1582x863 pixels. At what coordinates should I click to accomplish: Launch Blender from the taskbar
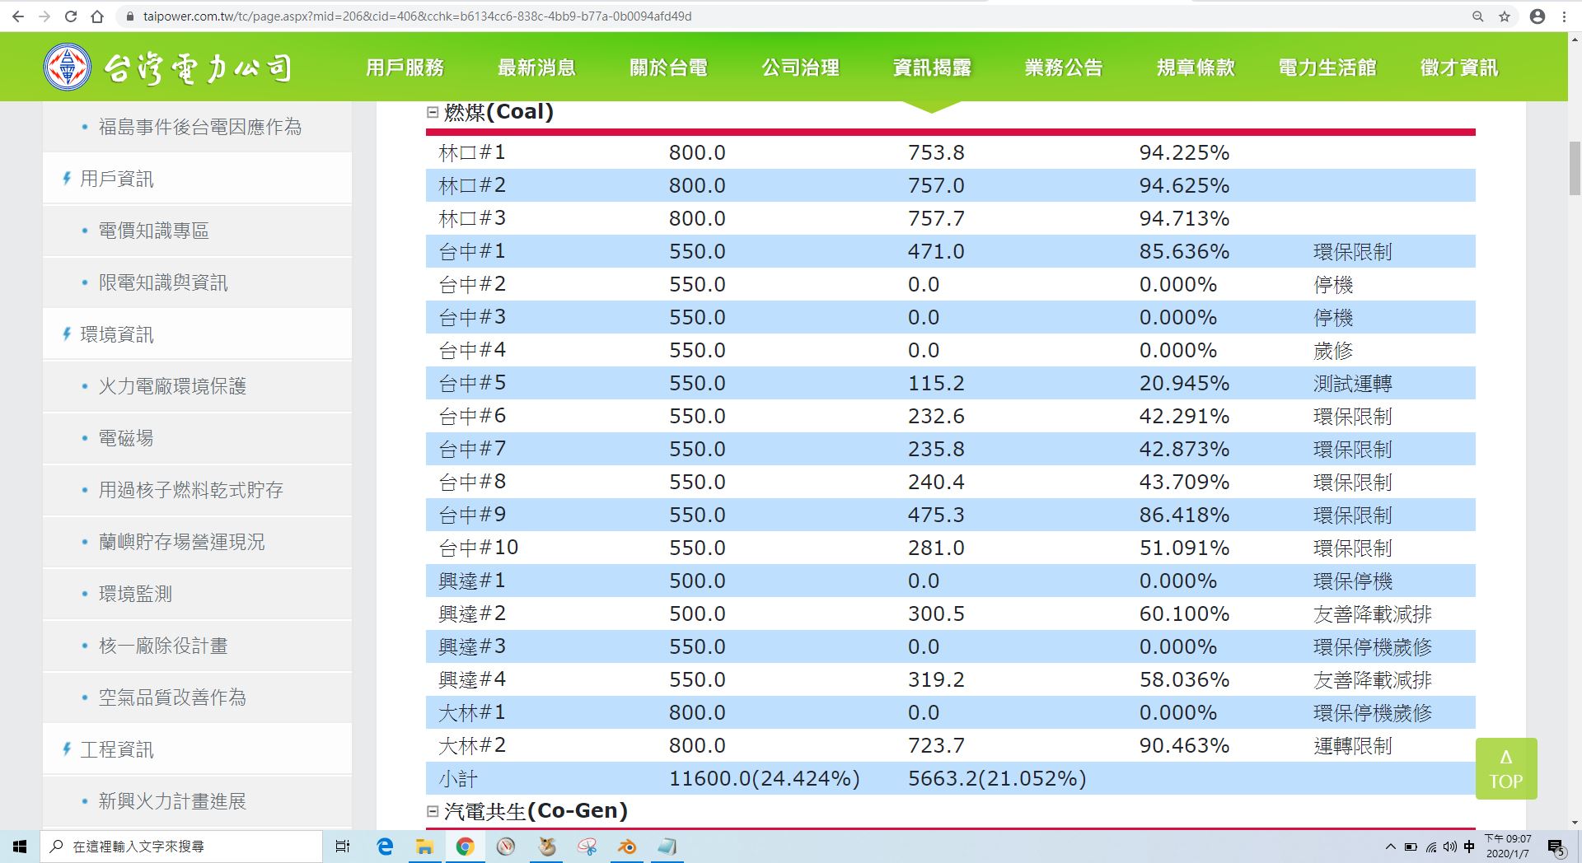point(627,847)
